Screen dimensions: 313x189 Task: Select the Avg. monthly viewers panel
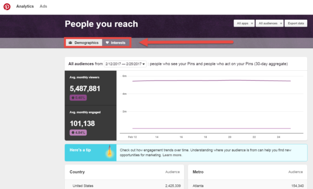pyautogui.click(x=91, y=88)
